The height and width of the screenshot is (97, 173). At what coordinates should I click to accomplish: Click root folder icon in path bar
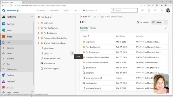95,17
